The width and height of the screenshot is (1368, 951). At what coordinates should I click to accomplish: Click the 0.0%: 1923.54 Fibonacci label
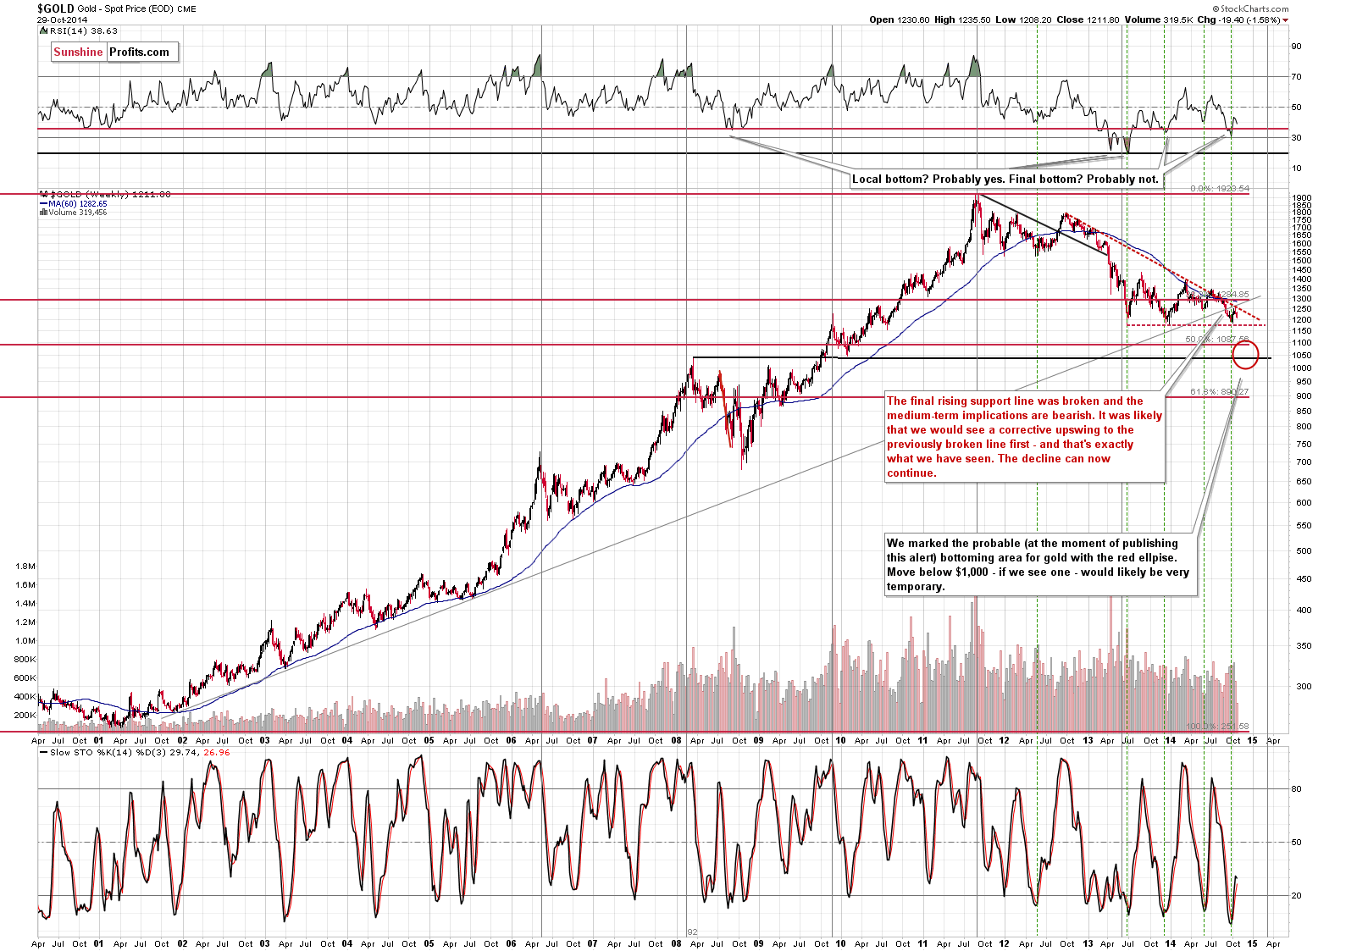1220,189
